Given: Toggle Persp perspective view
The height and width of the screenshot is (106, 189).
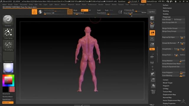Looking at the screenshot, I should (152, 26).
